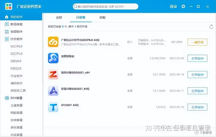
Task: Click 打开软件 for 安装计量GQI2021
Action: pyautogui.click(x=197, y=91)
